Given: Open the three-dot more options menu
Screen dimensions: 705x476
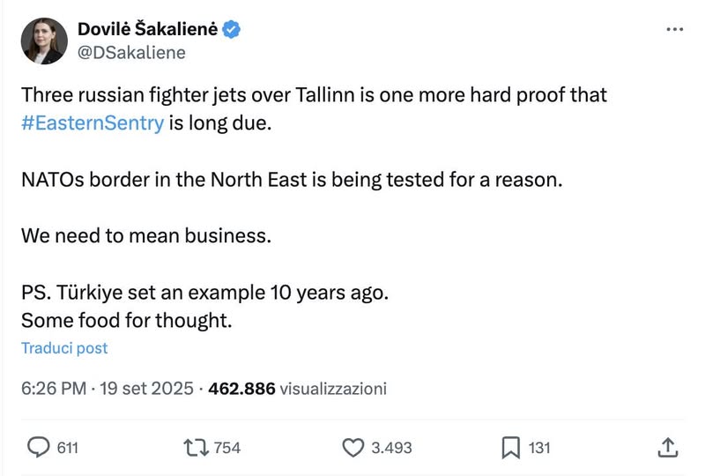Looking at the screenshot, I should tap(674, 29).
